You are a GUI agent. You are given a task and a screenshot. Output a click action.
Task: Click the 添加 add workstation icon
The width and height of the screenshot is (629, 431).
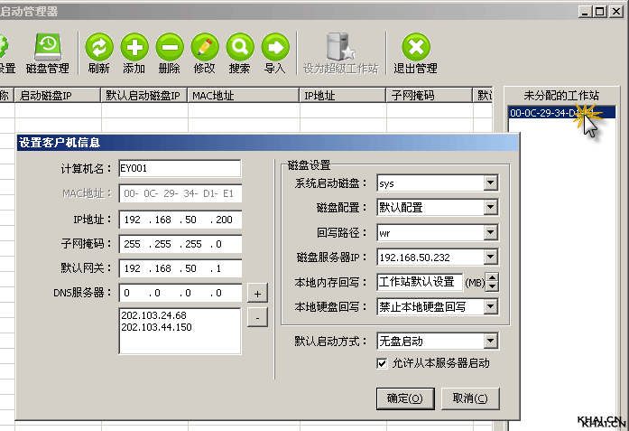pos(134,47)
